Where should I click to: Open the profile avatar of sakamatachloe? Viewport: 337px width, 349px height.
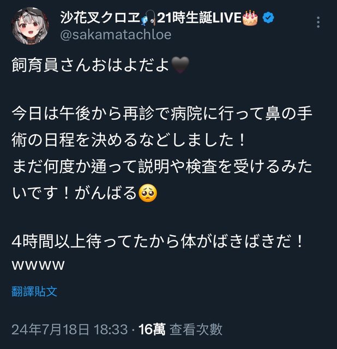click(30, 26)
